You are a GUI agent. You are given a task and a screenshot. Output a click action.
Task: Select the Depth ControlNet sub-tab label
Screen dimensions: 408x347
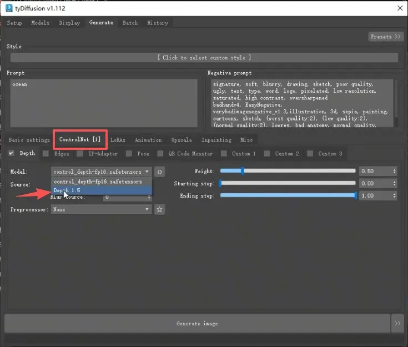point(27,153)
